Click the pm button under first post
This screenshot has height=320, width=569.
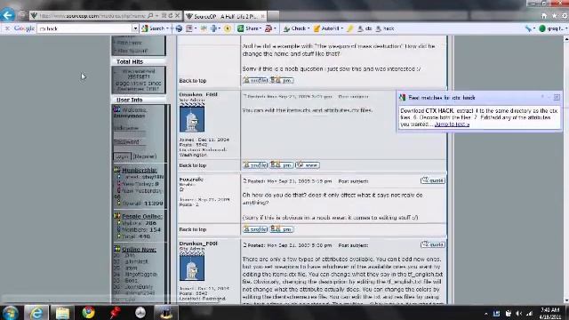pyautogui.click(x=282, y=80)
